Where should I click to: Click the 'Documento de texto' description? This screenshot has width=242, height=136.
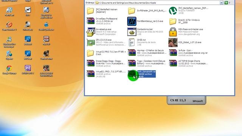point(146,42)
